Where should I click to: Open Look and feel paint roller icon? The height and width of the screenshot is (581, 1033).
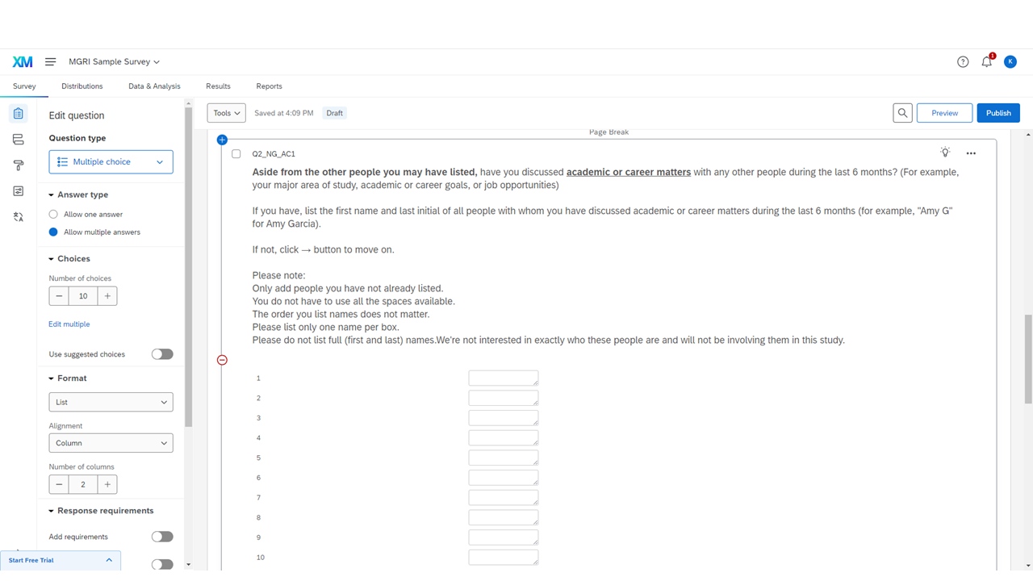(18, 165)
